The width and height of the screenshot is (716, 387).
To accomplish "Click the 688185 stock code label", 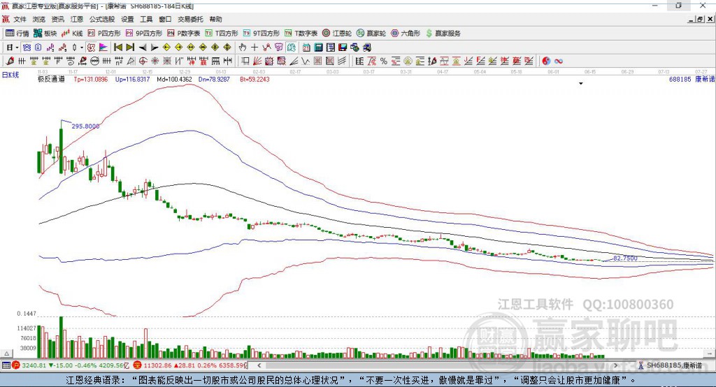I will tap(680, 79).
